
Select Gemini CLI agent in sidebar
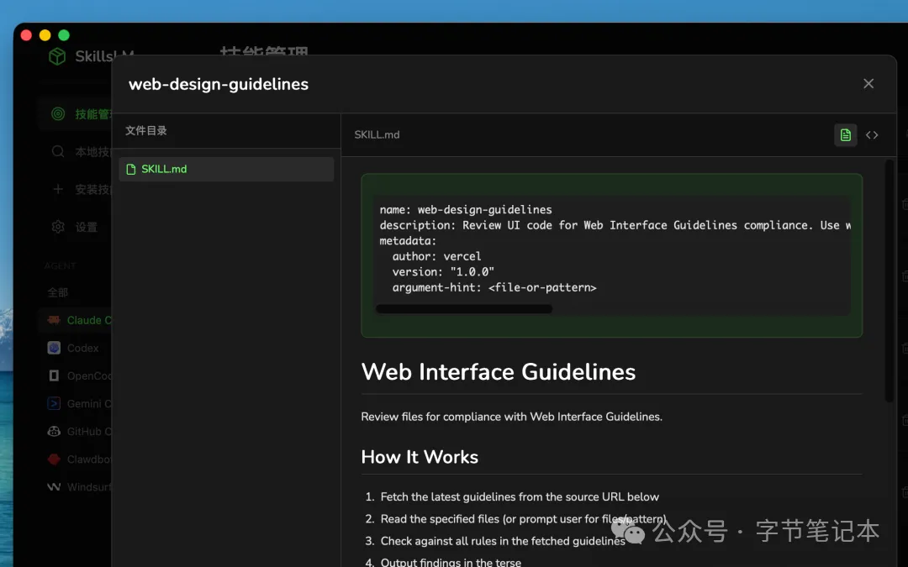point(76,403)
